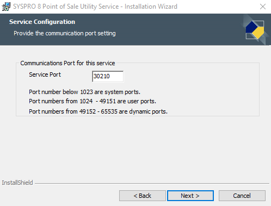Click the system ports information line
Image resolution: width=271 pixels, height=206 pixels.
pos(84,92)
